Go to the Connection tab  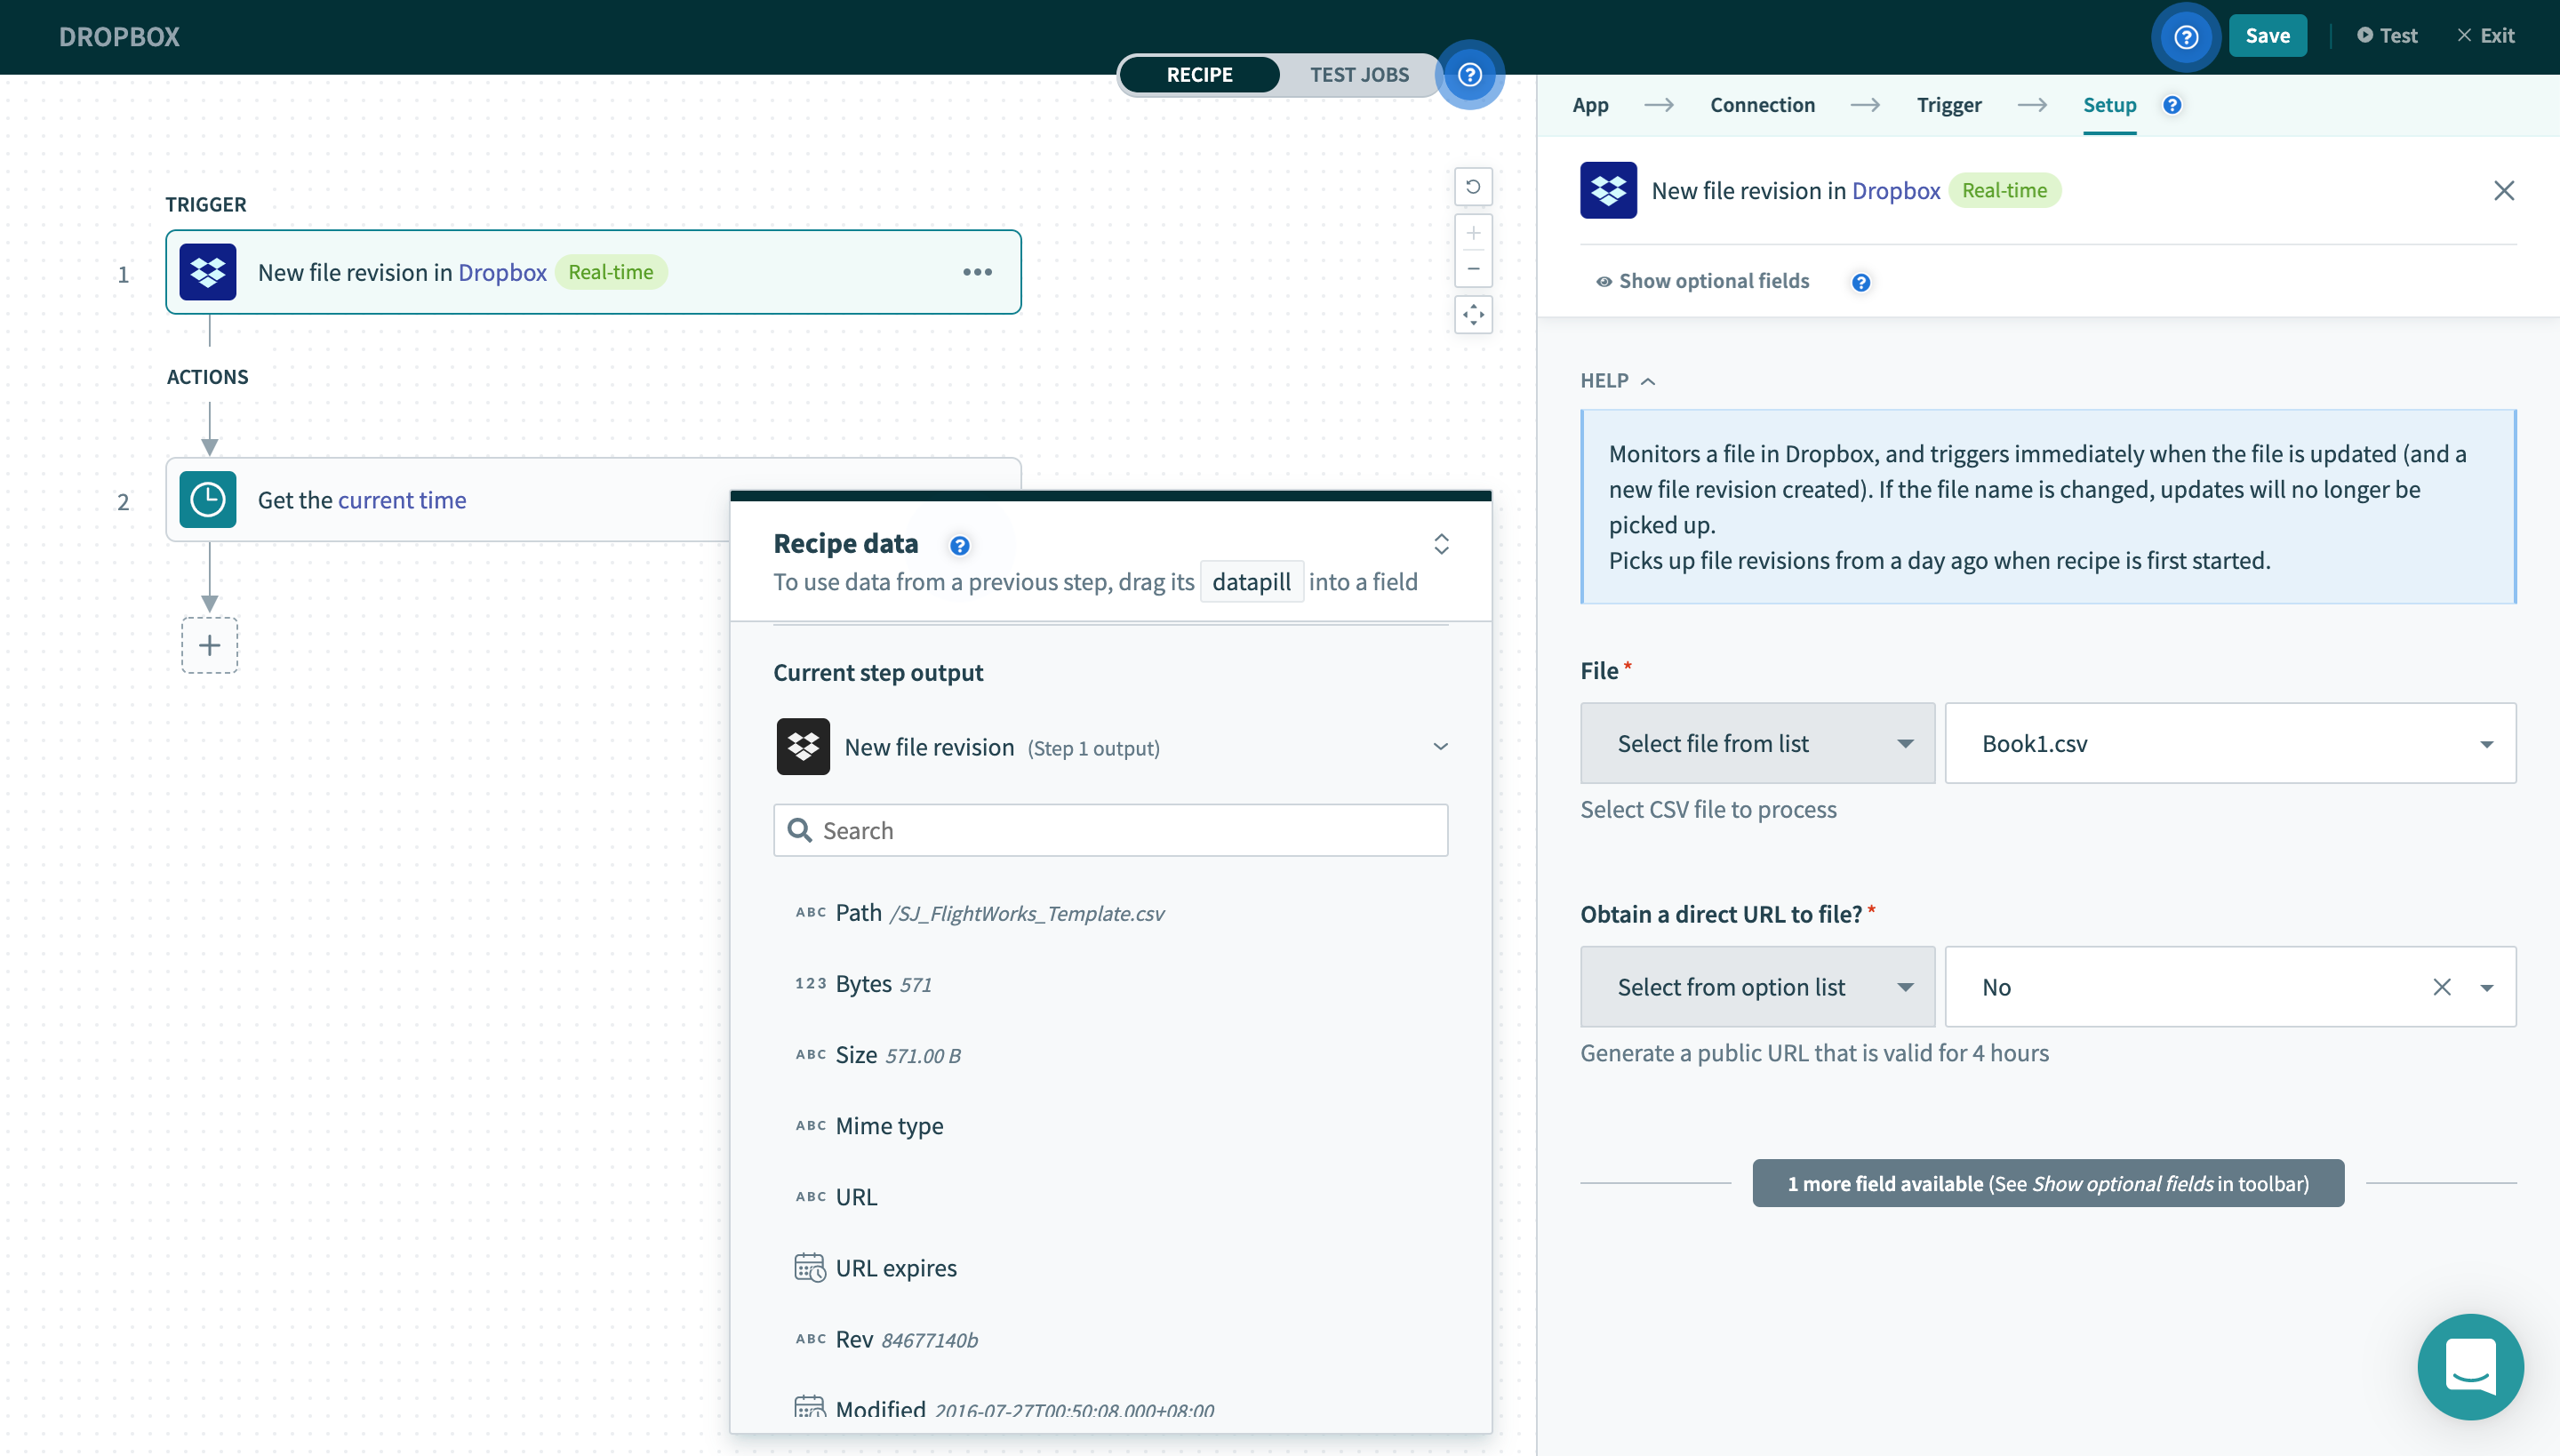point(1762,105)
